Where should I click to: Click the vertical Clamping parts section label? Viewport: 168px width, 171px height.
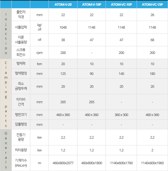(6, 94)
